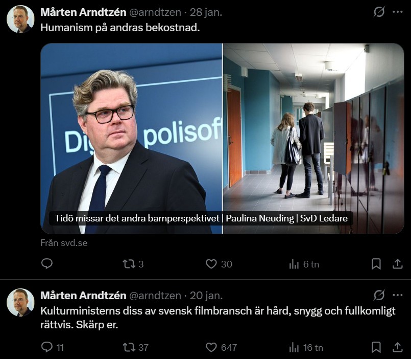Reply to the 'Humanism på andras bekostnad' tweet
411x359 pixels.
pos(47,264)
